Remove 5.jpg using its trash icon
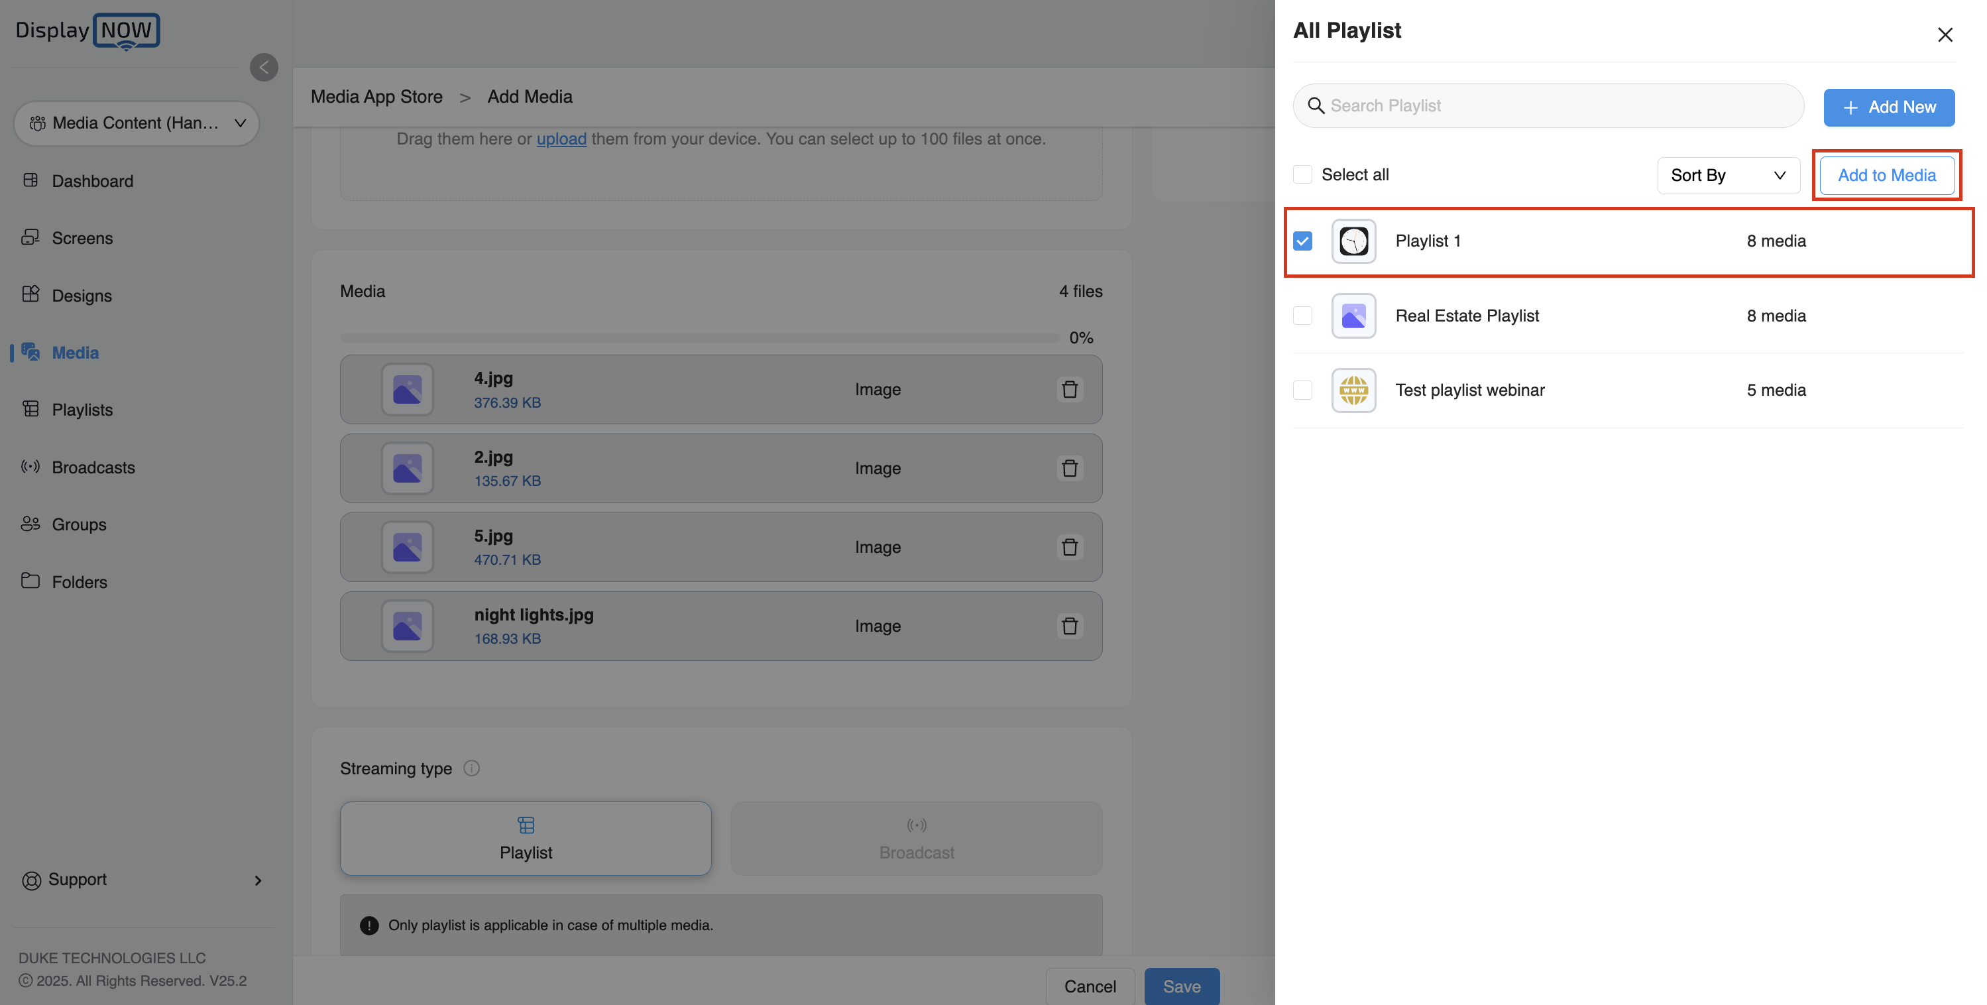 click(x=1069, y=547)
